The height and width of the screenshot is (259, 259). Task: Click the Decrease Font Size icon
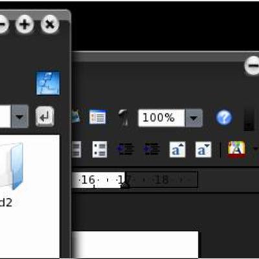pos(203,150)
